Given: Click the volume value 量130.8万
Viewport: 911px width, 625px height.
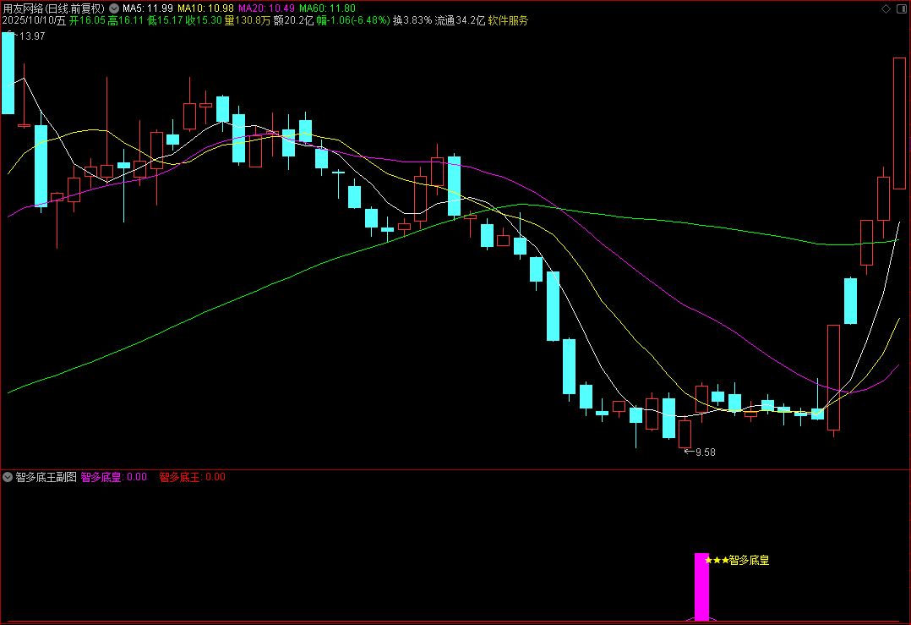Looking at the screenshot, I should [248, 21].
